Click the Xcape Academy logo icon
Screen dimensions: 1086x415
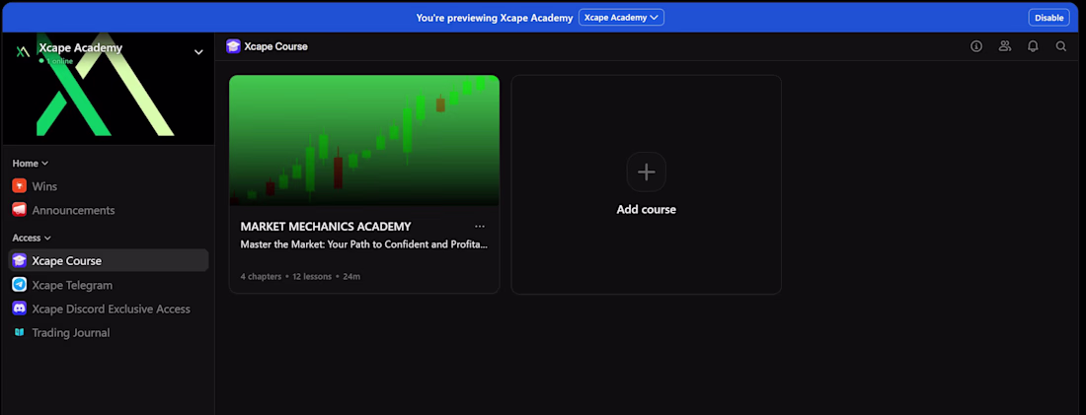point(23,51)
